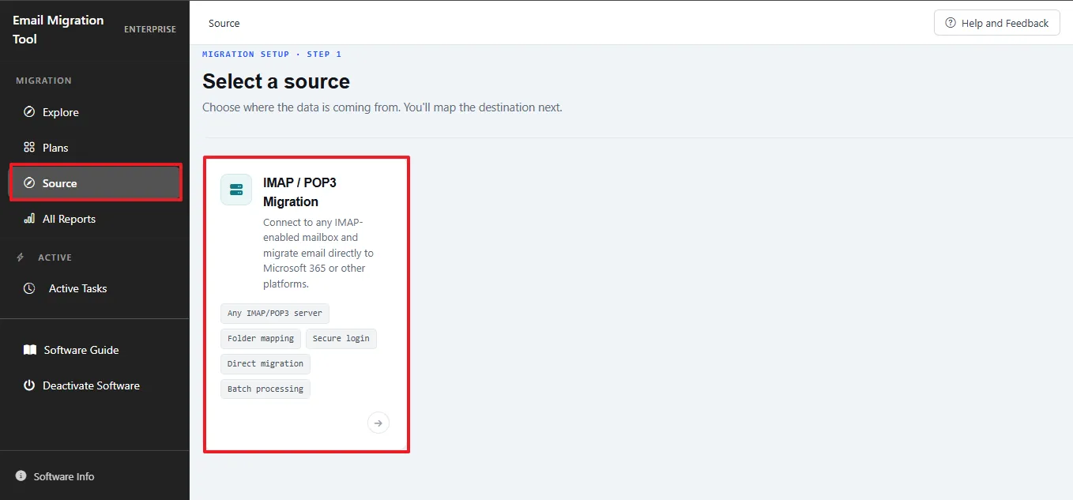Click the All Reports bar chart icon

pos(29,219)
